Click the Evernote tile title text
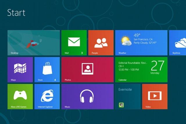186x124 pixels. (125, 90)
